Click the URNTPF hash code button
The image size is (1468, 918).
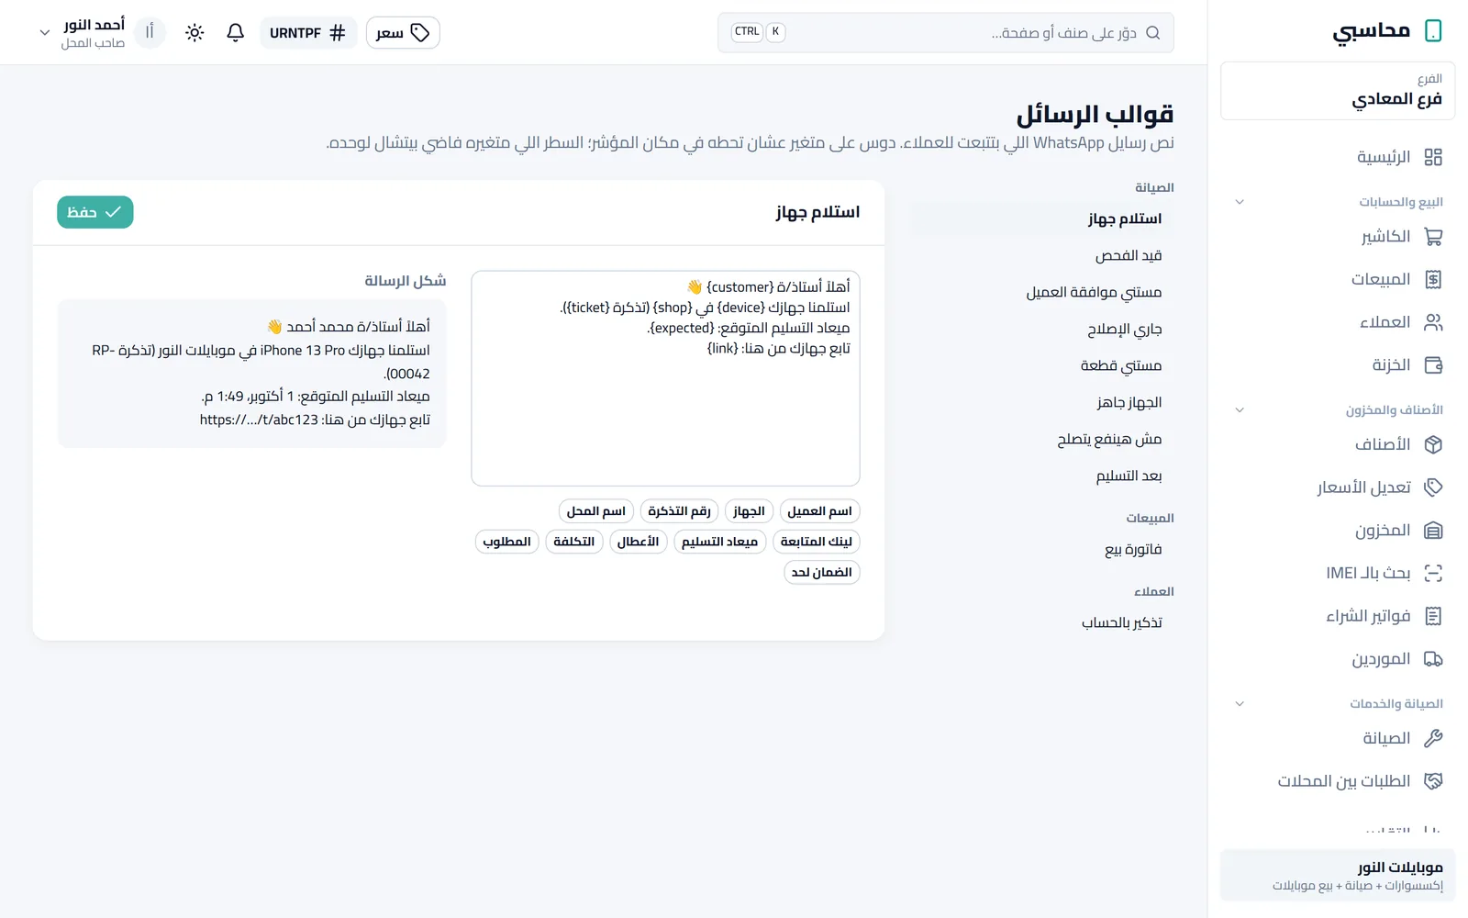tap(308, 33)
